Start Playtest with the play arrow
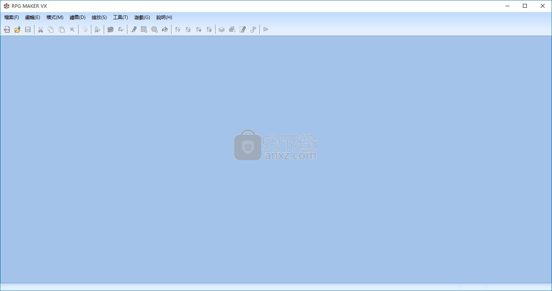Screen dimensions: 552x291 pyautogui.click(x=266, y=29)
